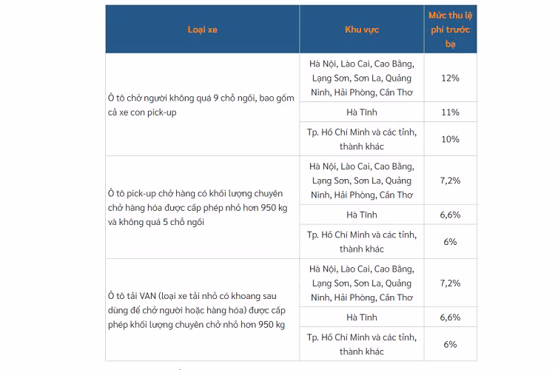Click the "Khu vực" column header
This screenshot has width=555, height=370.
362,30
